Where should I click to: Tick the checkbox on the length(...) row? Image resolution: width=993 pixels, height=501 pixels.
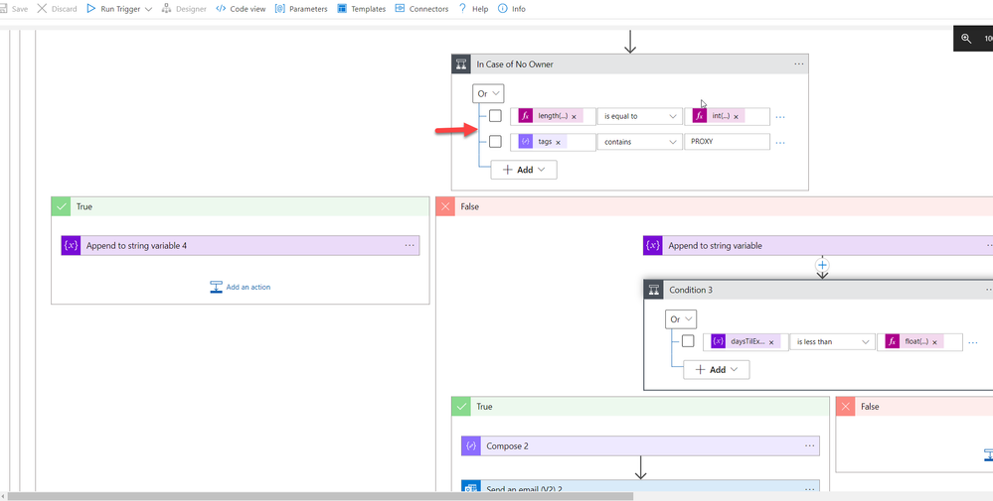pos(495,116)
